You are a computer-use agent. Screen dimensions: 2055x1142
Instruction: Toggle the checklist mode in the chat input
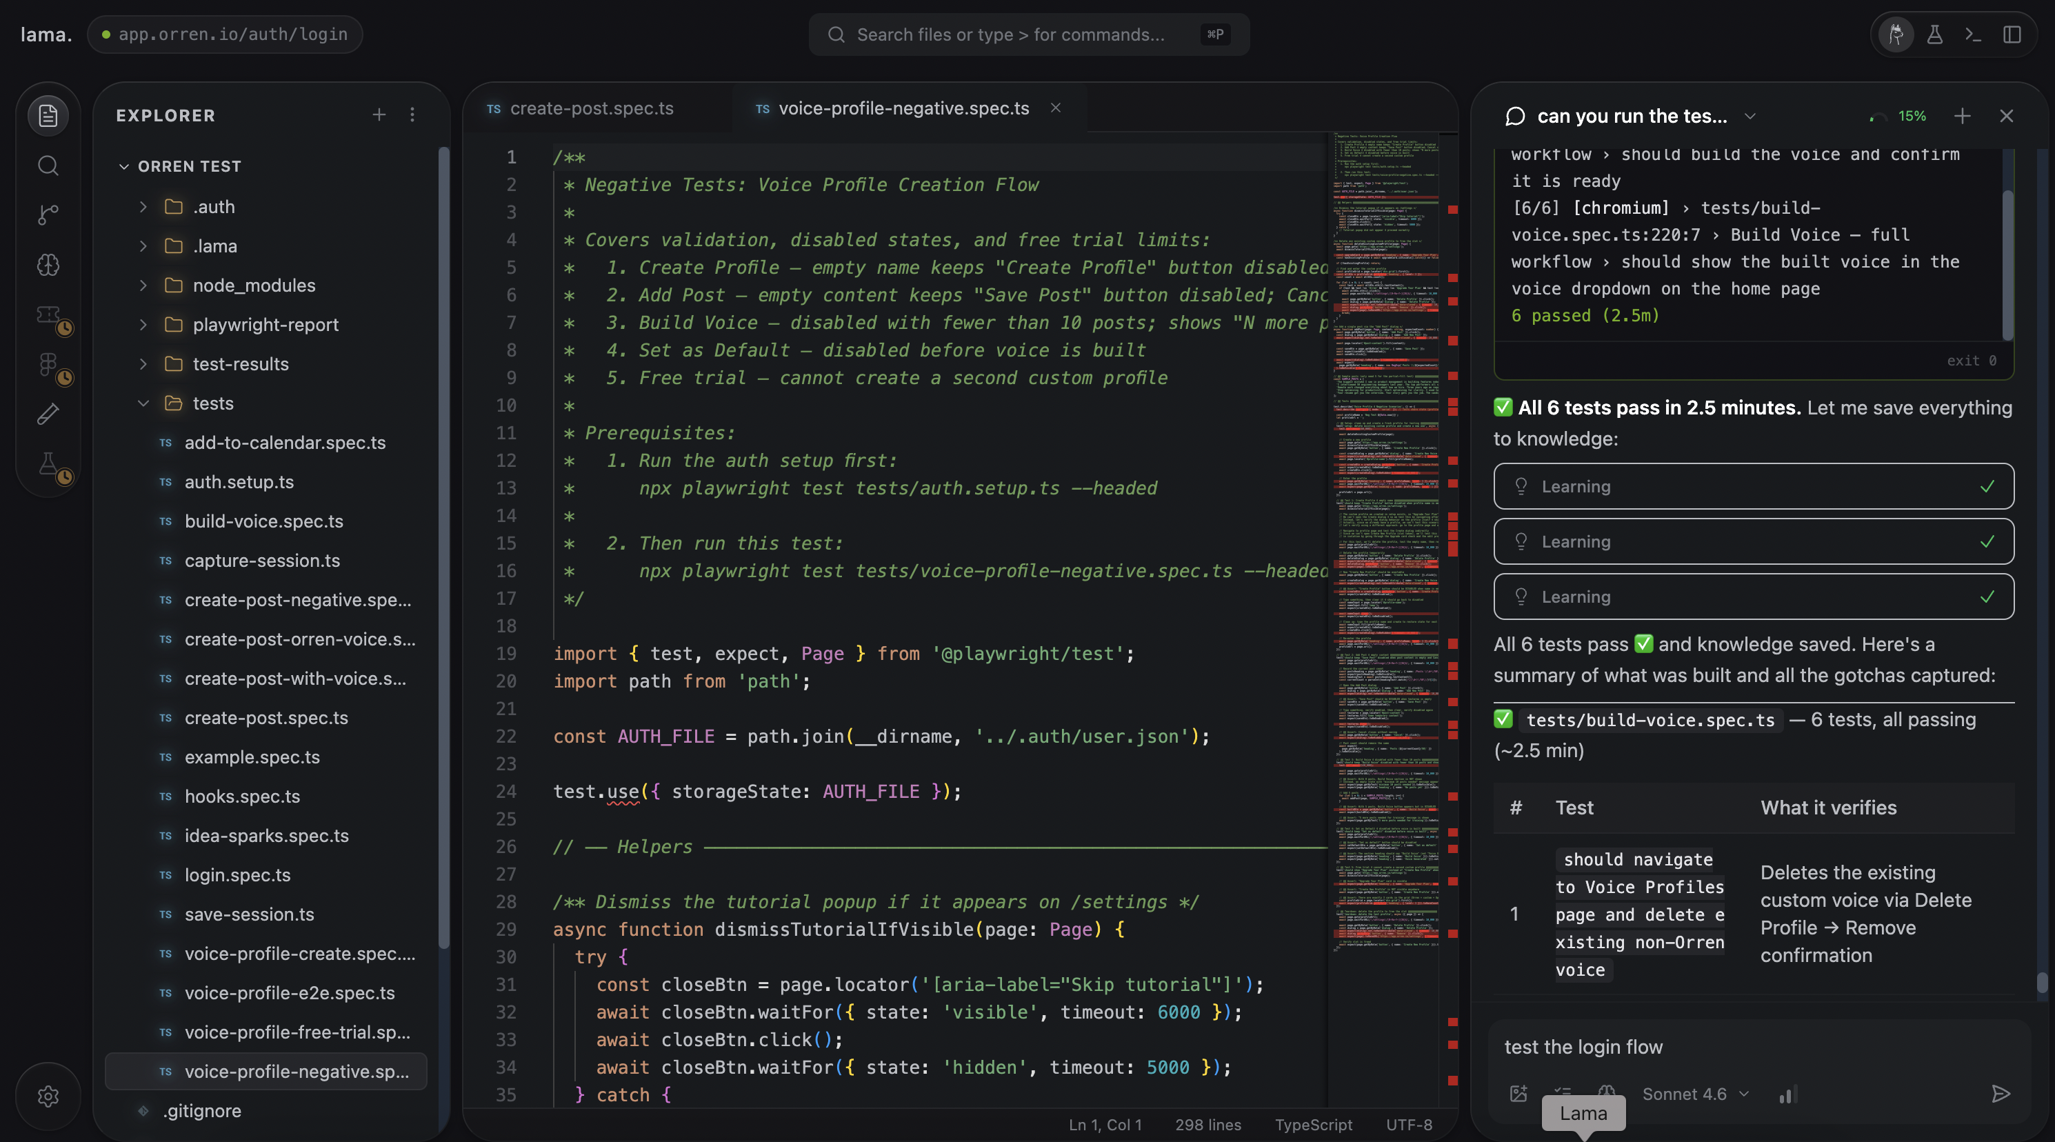tap(1562, 1092)
